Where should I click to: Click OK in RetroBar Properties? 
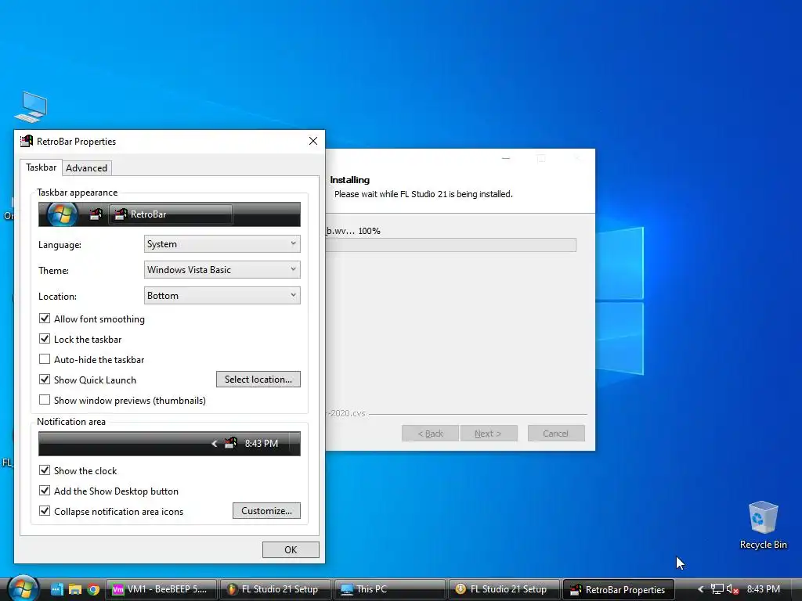[x=291, y=550]
